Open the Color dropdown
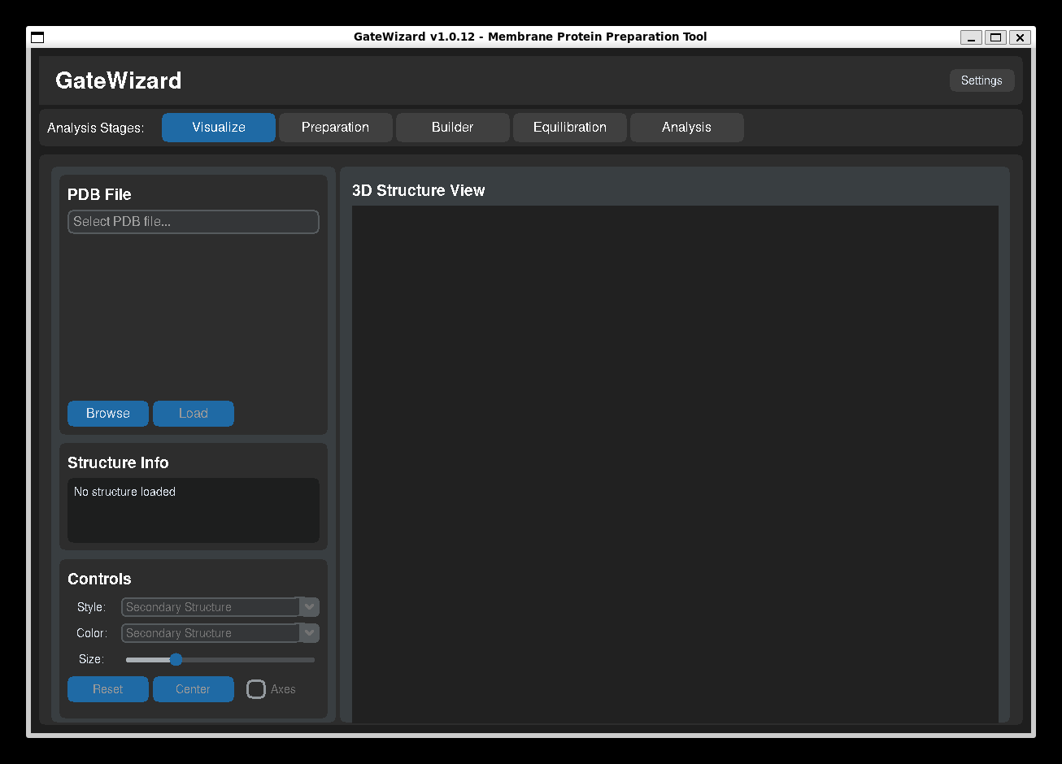The image size is (1062, 764). click(211, 633)
